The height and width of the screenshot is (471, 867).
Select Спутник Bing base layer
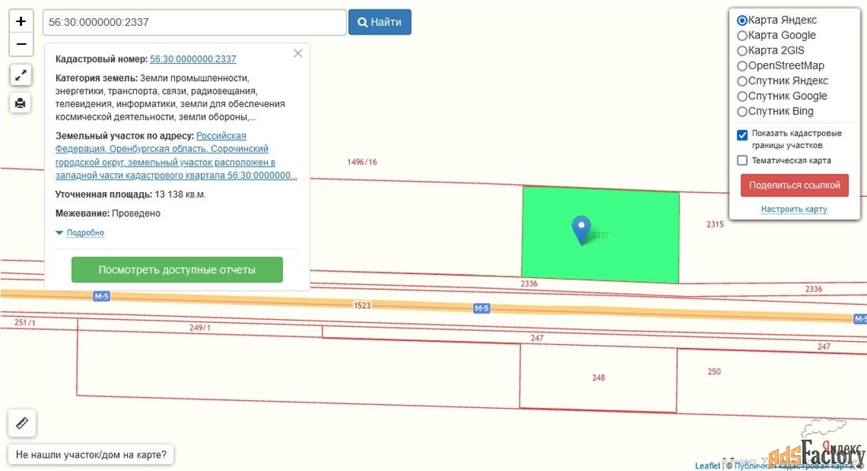(x=742, y=112)
